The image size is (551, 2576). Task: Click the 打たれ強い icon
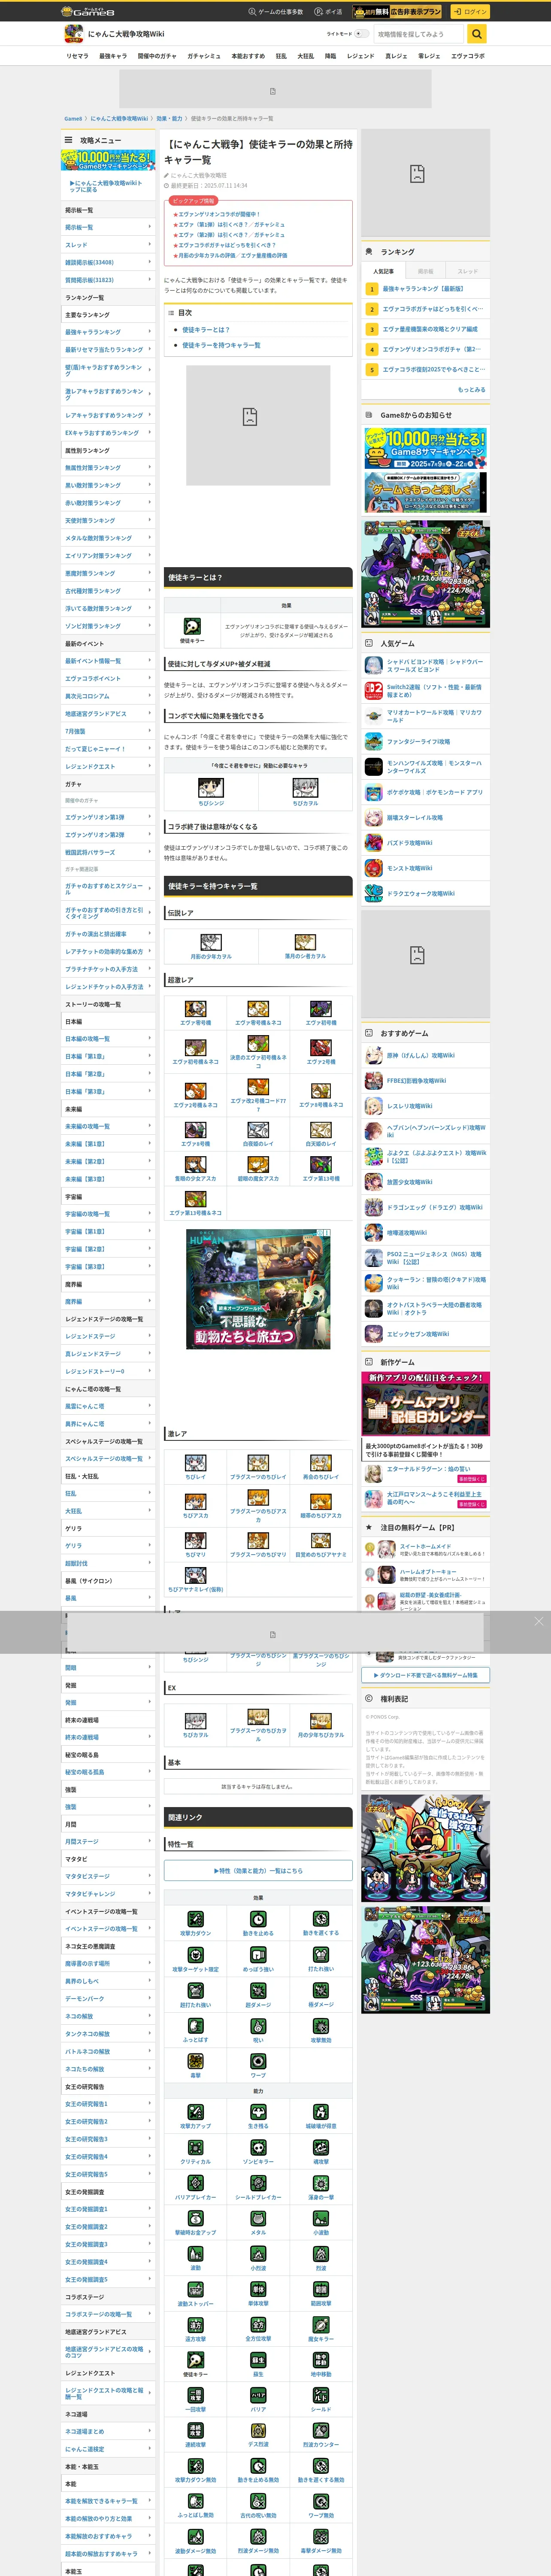tap(321, 1954)
